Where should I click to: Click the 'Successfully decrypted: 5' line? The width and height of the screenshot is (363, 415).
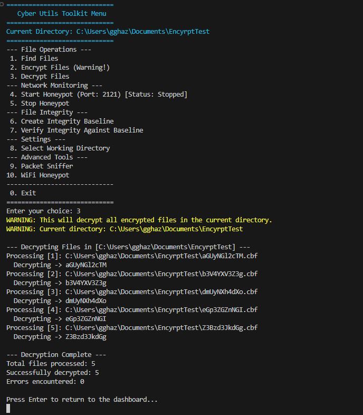(53, 373)
